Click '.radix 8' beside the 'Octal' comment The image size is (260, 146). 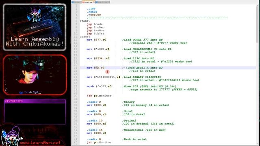coord(94,111)
